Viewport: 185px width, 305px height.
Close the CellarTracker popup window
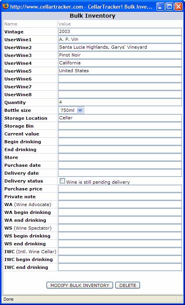179,7
